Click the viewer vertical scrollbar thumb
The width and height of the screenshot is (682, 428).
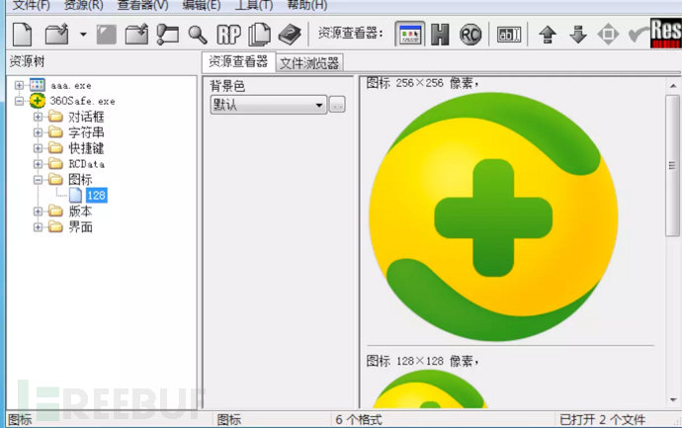[x=673, y=166]
